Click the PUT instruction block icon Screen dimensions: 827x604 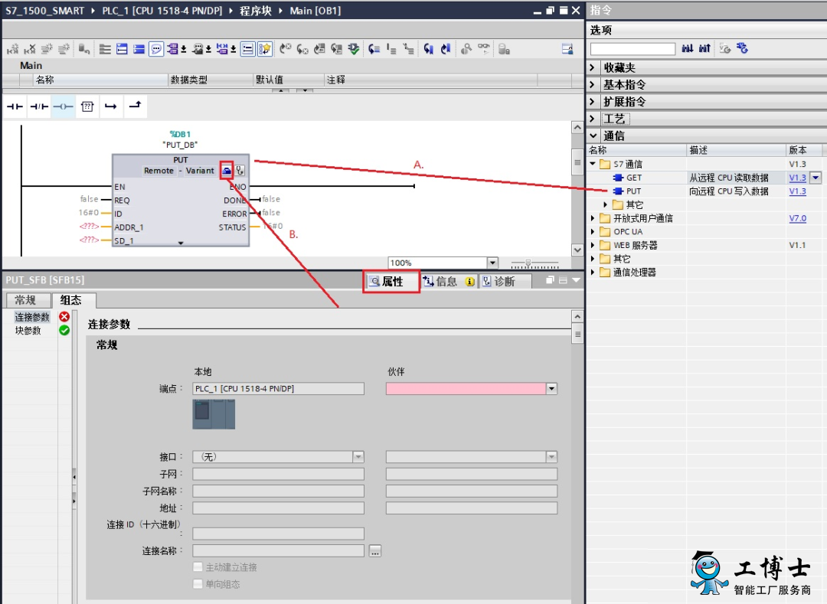tap(618, 191)
